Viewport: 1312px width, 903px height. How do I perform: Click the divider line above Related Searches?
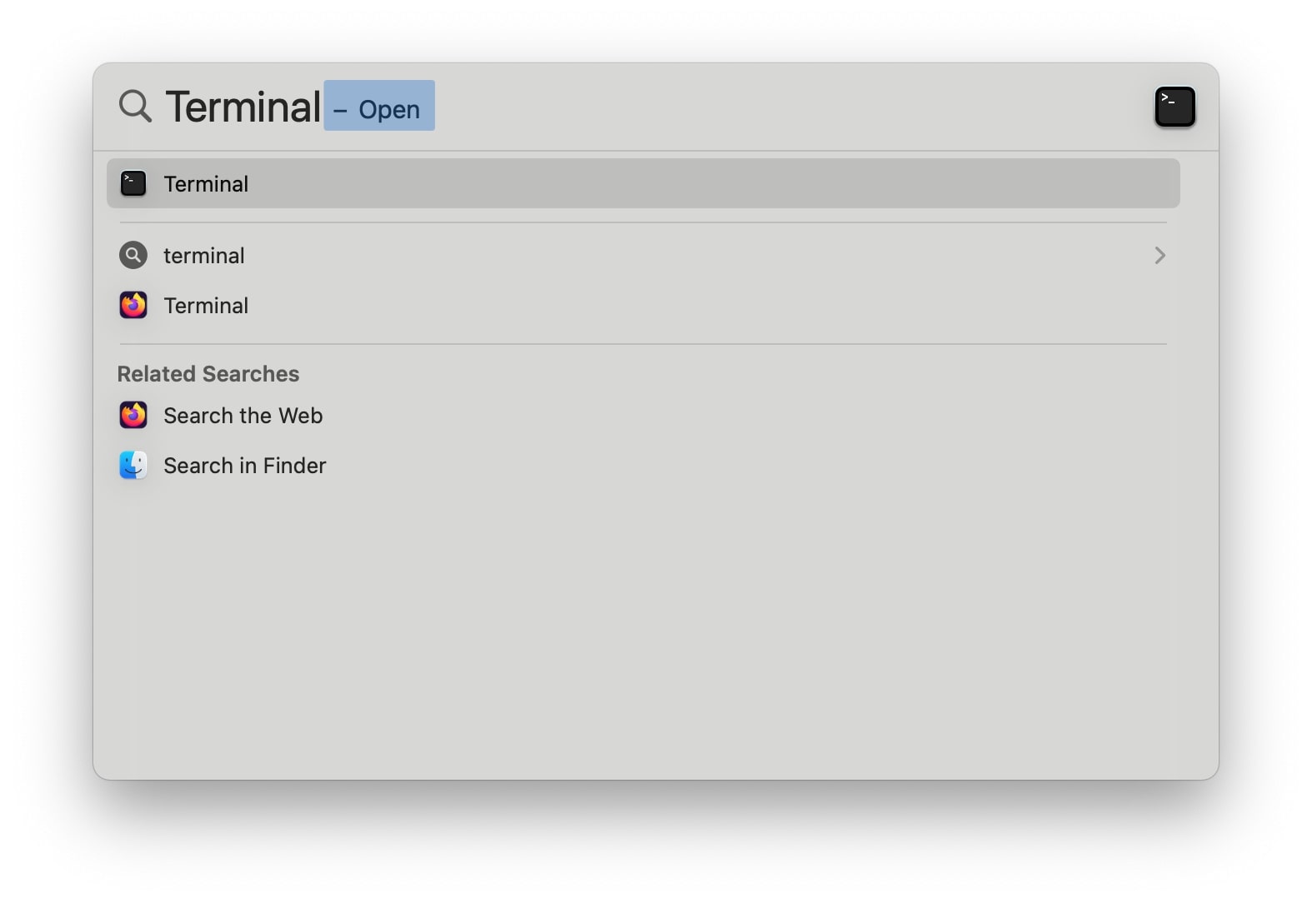[x=643, y=344]
